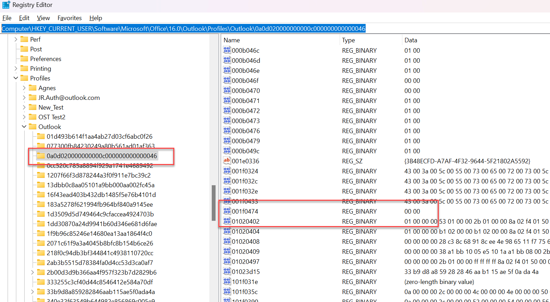Select key 1dd30870a24d9941b60d346e681d6fae
This screenshot has width=550, height=302.
[x=102, y=224]
